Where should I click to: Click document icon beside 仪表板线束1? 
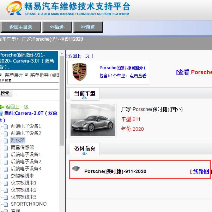(6, 183)
